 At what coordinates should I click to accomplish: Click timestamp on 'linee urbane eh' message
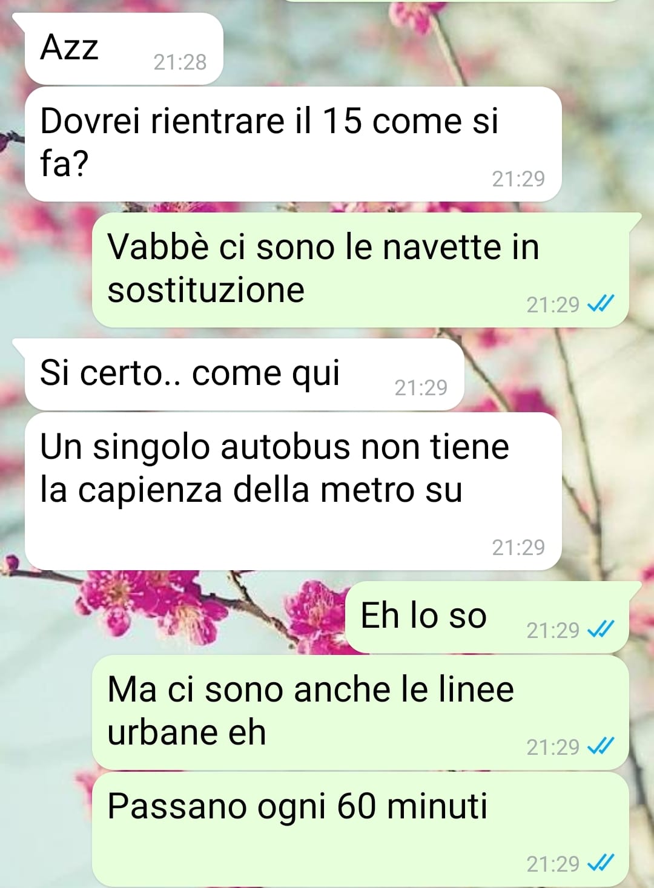tap(553, 747)
